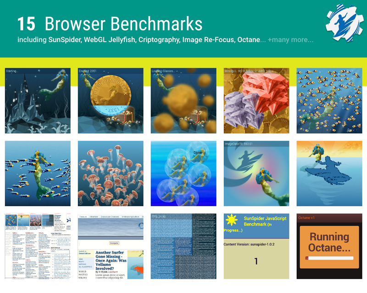
Task: Open the WebGL jellyfish thumbnail
Action: tap(111, 174)
